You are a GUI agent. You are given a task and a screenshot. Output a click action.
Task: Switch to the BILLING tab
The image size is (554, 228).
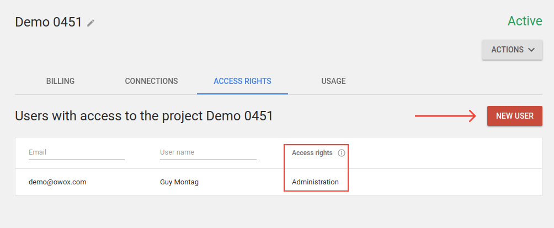pyautogui.click(x=60, y=81)
